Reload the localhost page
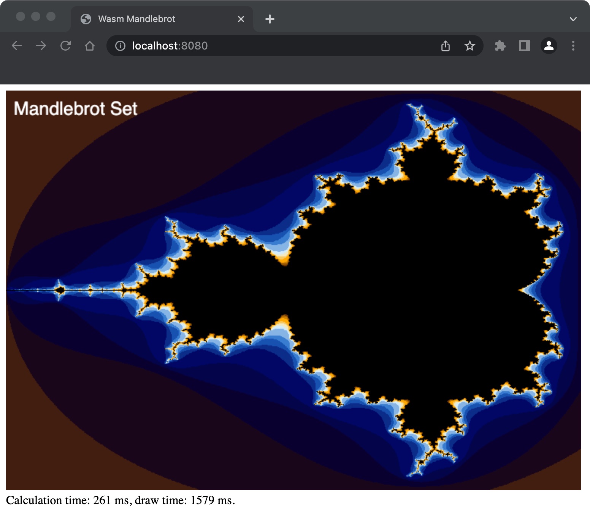Image resolution: width=590 pixels, height=522 pixels. tap(65, 46)
